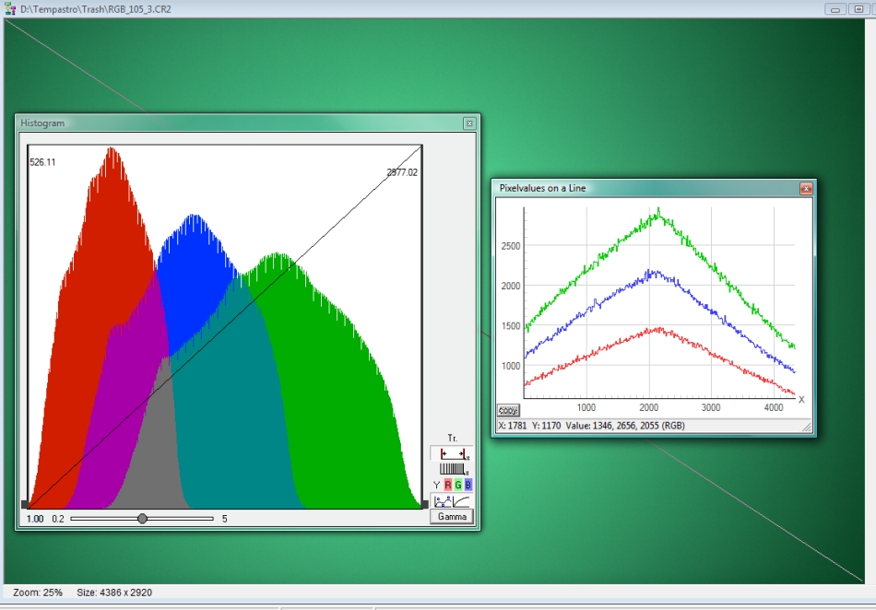Viewport: 876px width, 610px height.
Task: Click the white point marker below histogram
Action: coord(424,505)
